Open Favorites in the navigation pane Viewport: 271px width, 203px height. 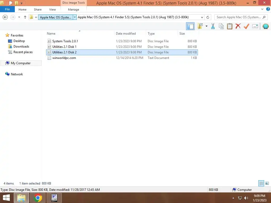click(17, 35)
